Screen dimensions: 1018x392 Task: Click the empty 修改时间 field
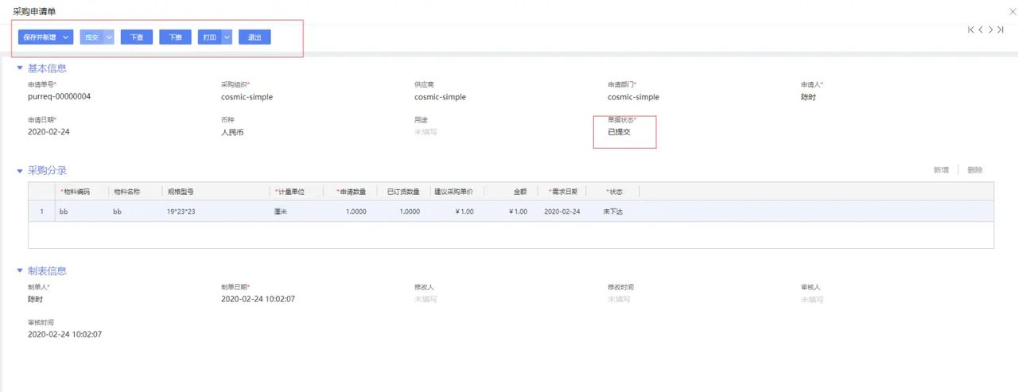coord(619,299)
